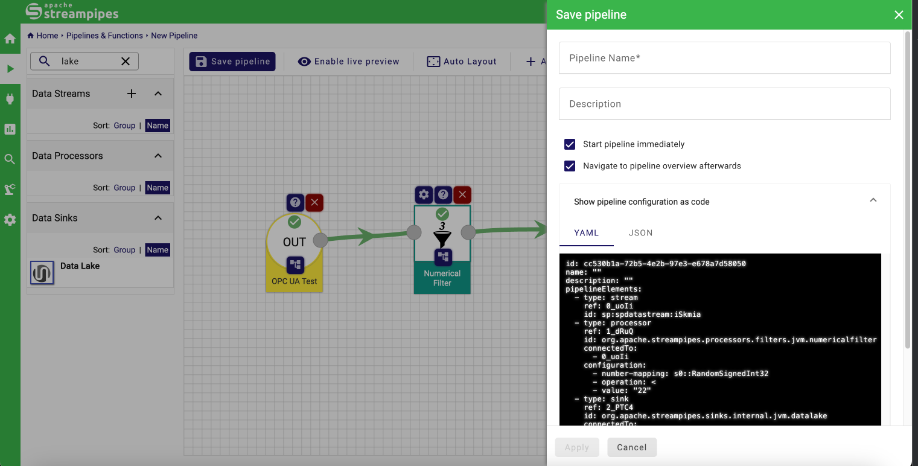The height and width of the screenshot is (466, 918).
Task: Uncheck Start pipeline immediately
Action: (x=570, y=144)
